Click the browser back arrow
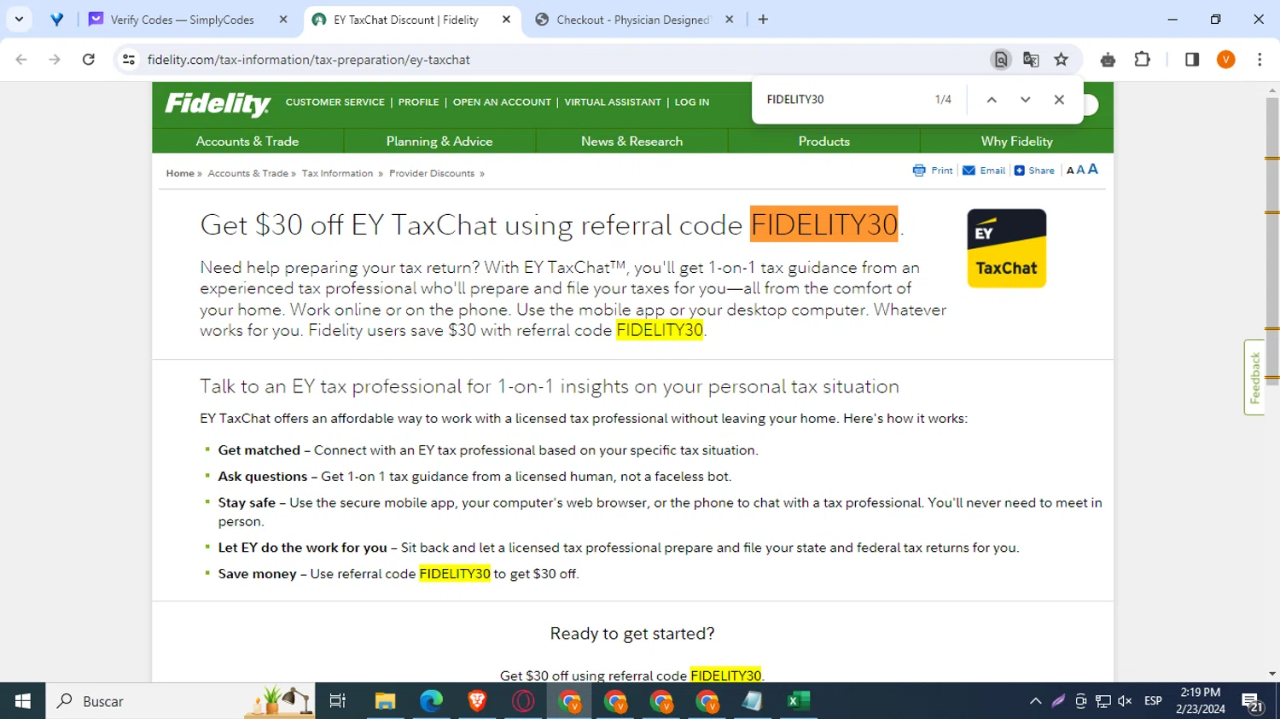Viewport: 1280px width, 719px height. tap(21, 60)
